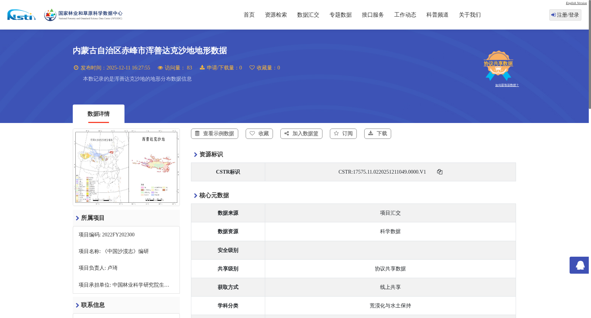591x318 pixels.
Task: Click the 数据来源 label cell
Action: point(228,213)
